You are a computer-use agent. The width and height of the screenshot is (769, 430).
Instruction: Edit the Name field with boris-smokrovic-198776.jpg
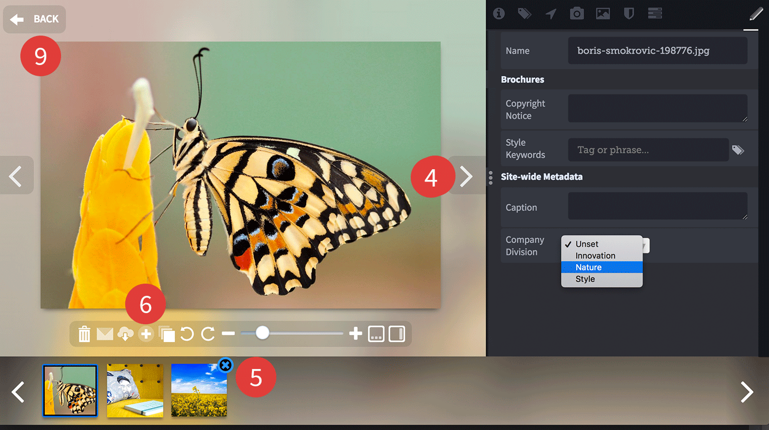click(x=658, y=50)
